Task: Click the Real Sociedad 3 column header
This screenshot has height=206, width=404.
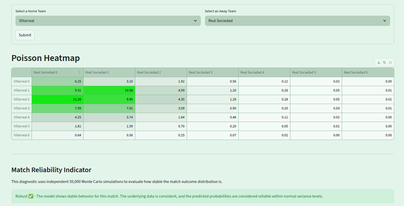Action: click(x=212, y=72)
